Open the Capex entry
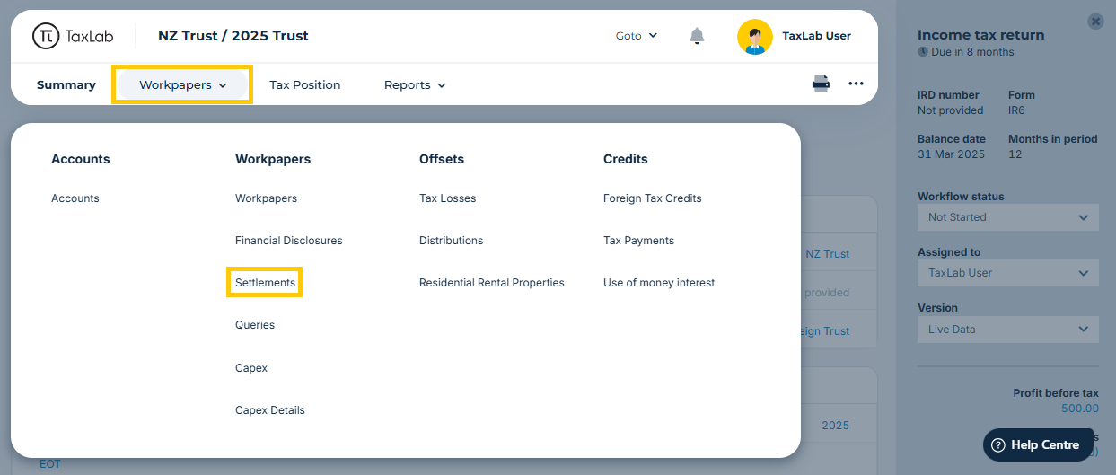This screenshot has width=1116, height=475. tap(251, 368)
